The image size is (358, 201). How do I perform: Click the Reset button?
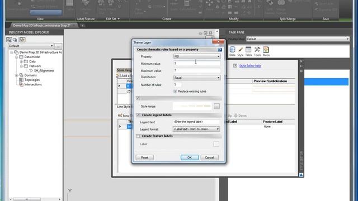tap(144, 157)
